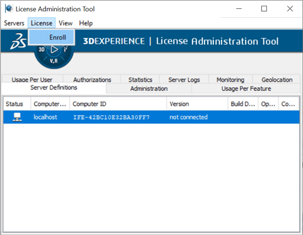Image resolution: width=303 pixels, height=235 pixels.
Task: Click the 'not connected' version cell
Action: point(189,117)
